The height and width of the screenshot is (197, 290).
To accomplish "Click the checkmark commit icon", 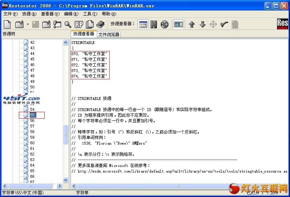I will coord(224,24).
